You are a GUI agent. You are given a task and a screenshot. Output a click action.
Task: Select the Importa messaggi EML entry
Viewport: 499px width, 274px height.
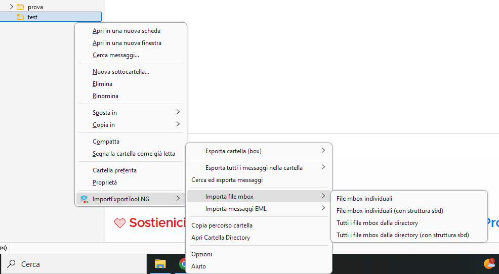[259, 208]
